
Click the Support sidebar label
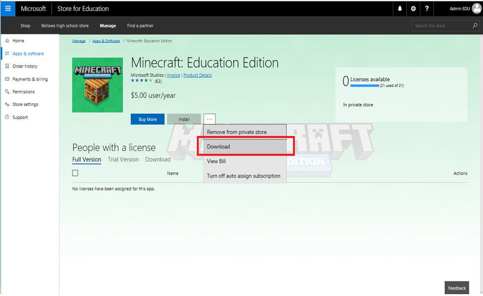point(20,118)
